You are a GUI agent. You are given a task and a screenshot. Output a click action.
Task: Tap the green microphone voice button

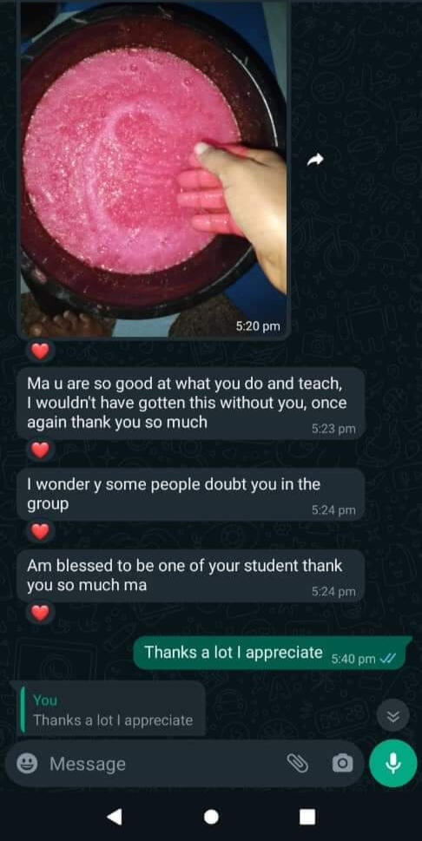click(x=393, y=763)
